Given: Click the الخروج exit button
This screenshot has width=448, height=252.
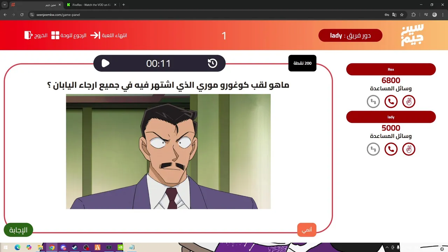Looking at the screenshot, I should 36,35.
